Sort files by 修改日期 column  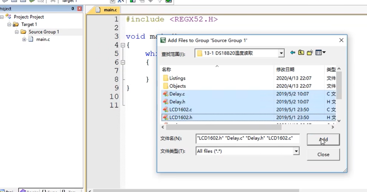coord(299,69)
